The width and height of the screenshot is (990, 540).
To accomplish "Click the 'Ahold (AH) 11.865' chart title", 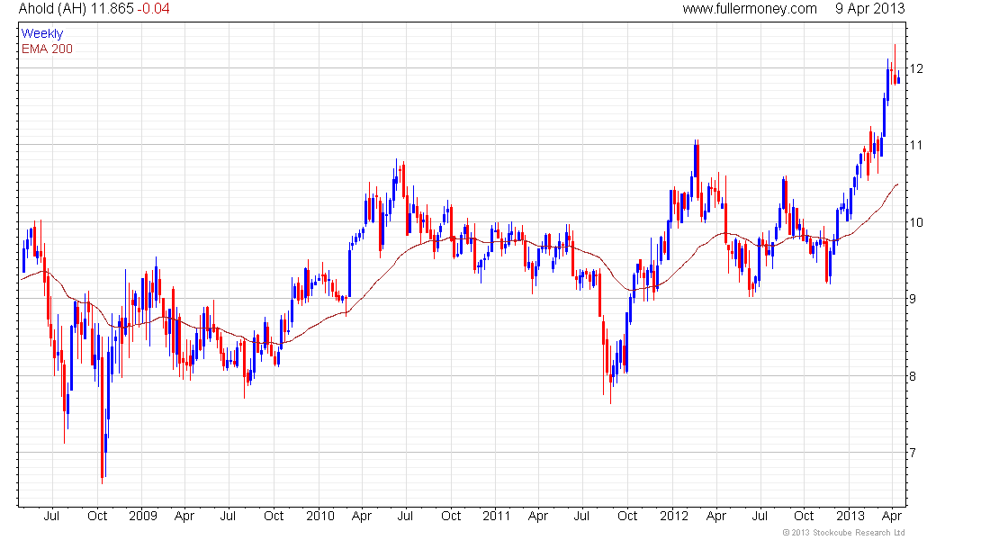I will click(x=76, y=9).
